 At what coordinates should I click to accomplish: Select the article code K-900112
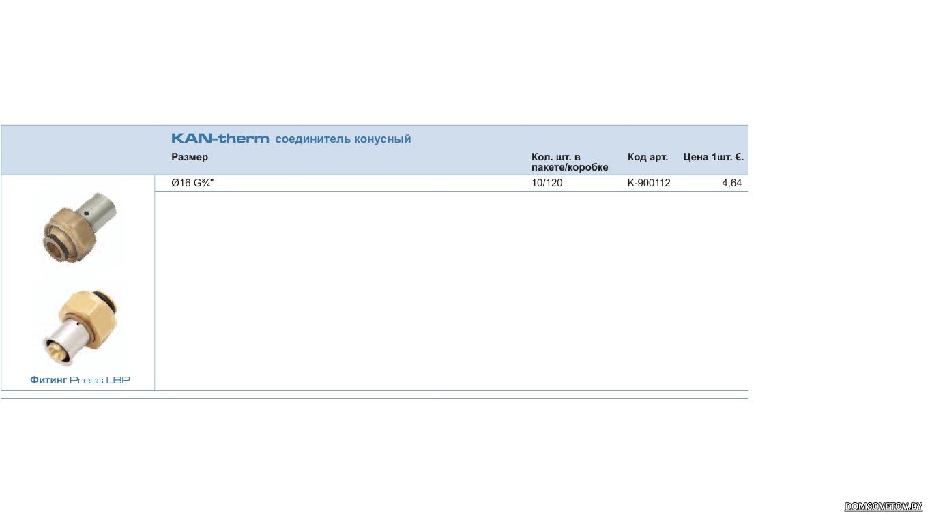click(649, 183)
